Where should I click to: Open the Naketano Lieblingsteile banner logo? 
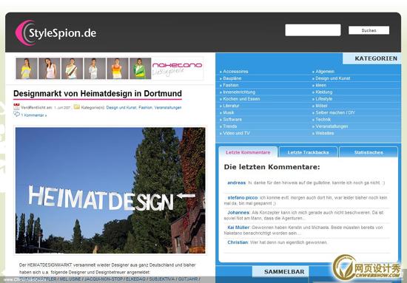coord(178,69)
